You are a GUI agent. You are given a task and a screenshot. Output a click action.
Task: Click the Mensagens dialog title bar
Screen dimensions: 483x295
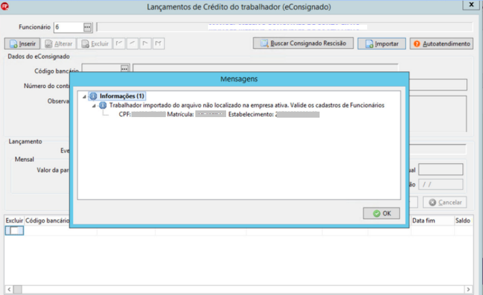point(239,79)
